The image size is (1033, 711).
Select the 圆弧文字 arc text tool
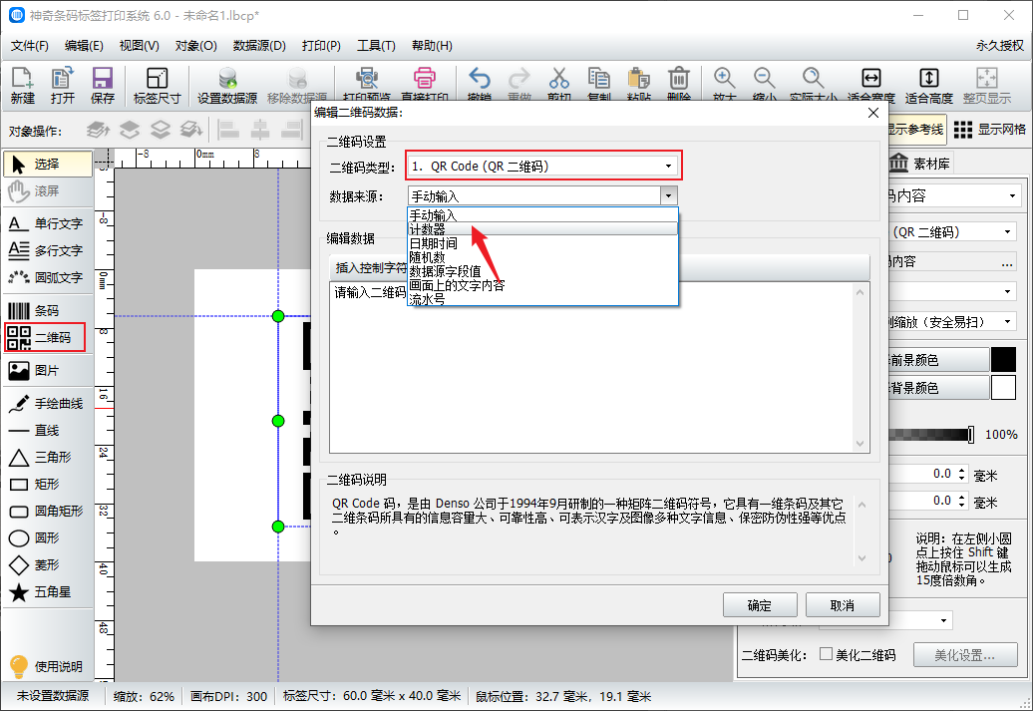click(48, 278)
